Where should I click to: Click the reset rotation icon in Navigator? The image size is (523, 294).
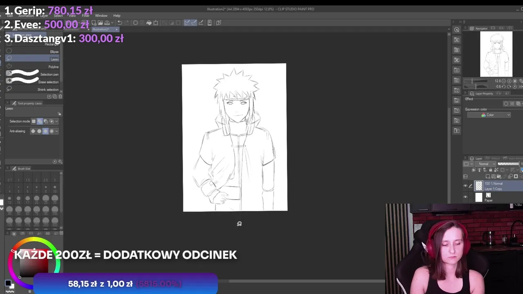[x=515, y=87]
